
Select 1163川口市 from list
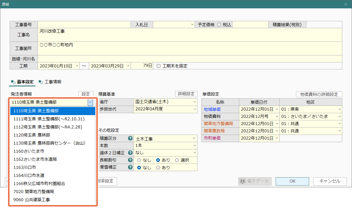point(53,167)
